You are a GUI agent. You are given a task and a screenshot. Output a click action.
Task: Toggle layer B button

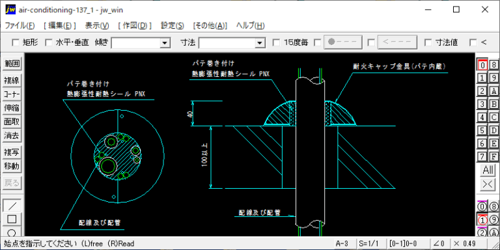tap(493, 104)
